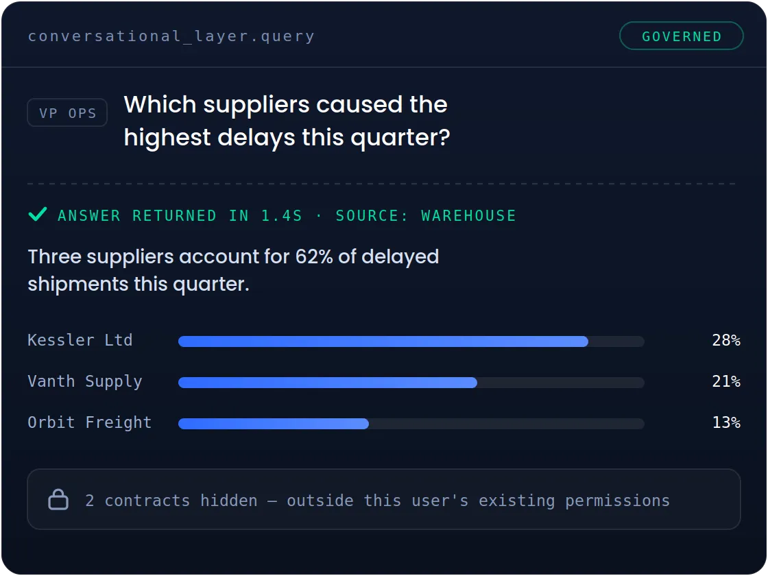Select the Orbit Freight supplier label
The height and width of the screenshot is (576, 768).
tap(90, 422)
